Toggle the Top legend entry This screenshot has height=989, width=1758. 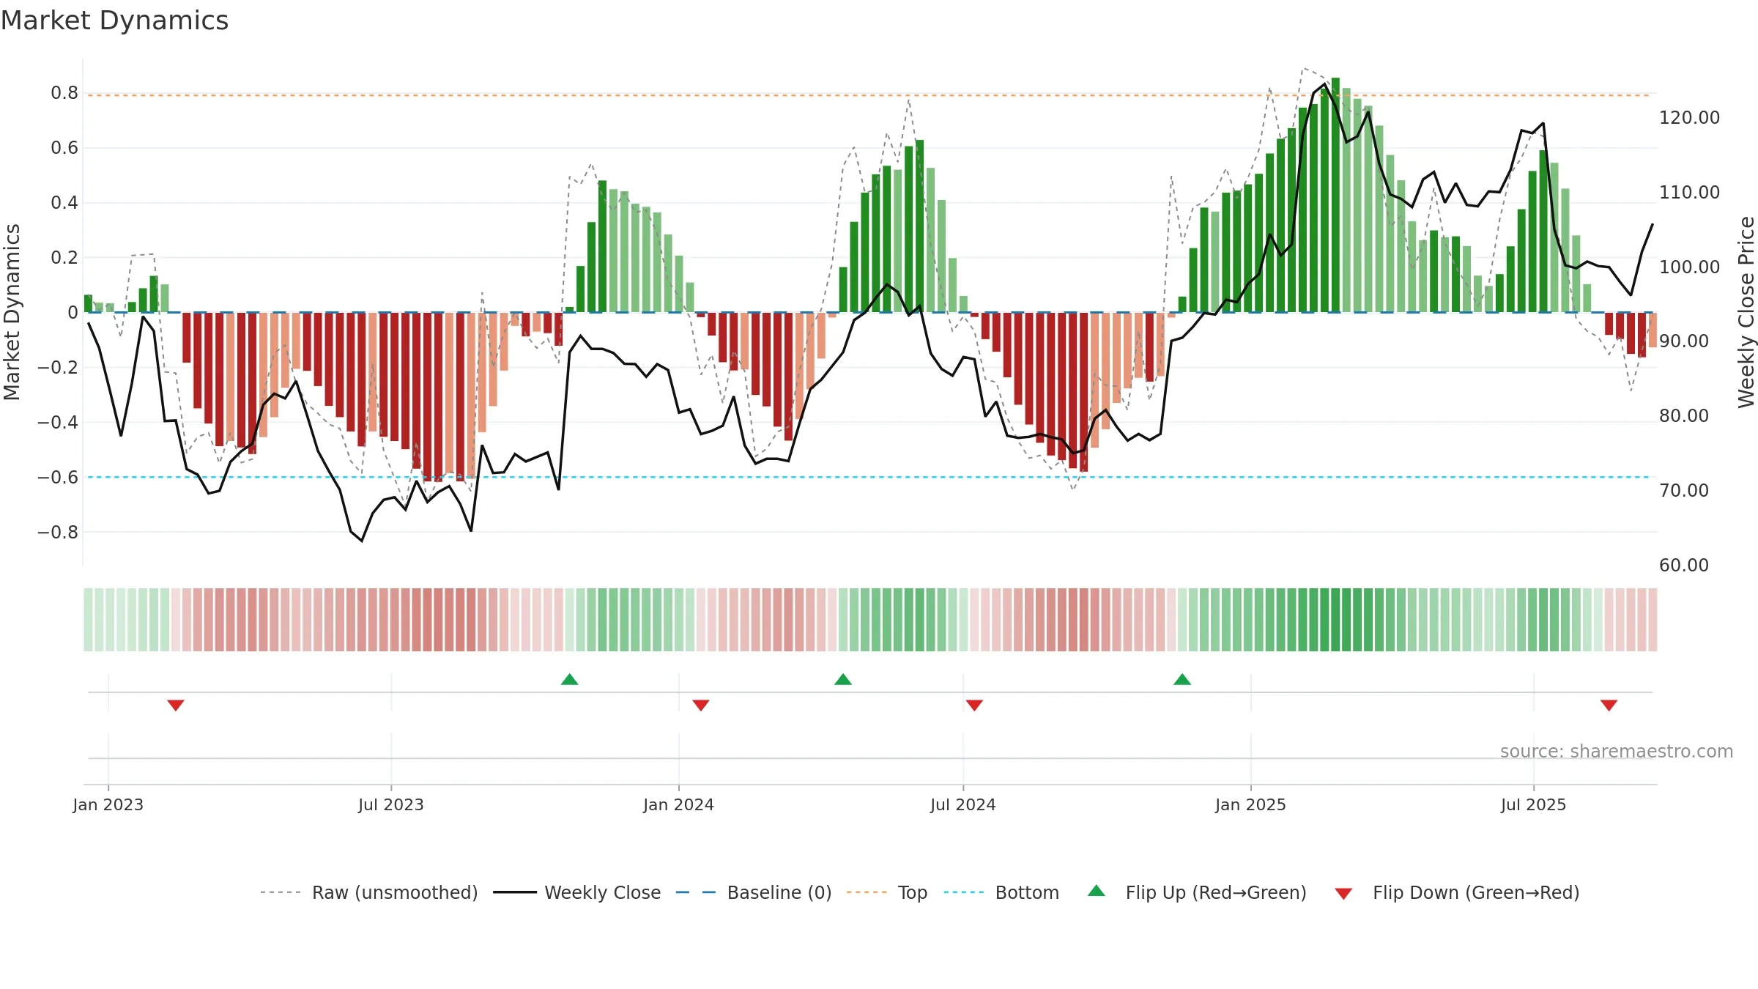(886, 892)
